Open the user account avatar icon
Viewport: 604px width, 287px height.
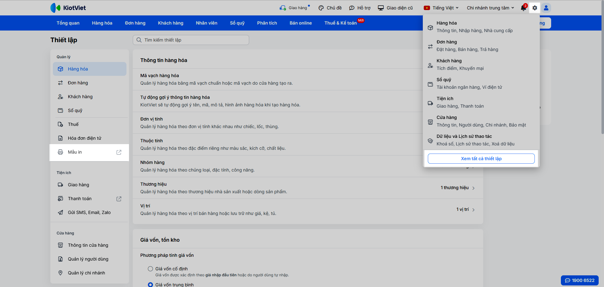[546, 8]
